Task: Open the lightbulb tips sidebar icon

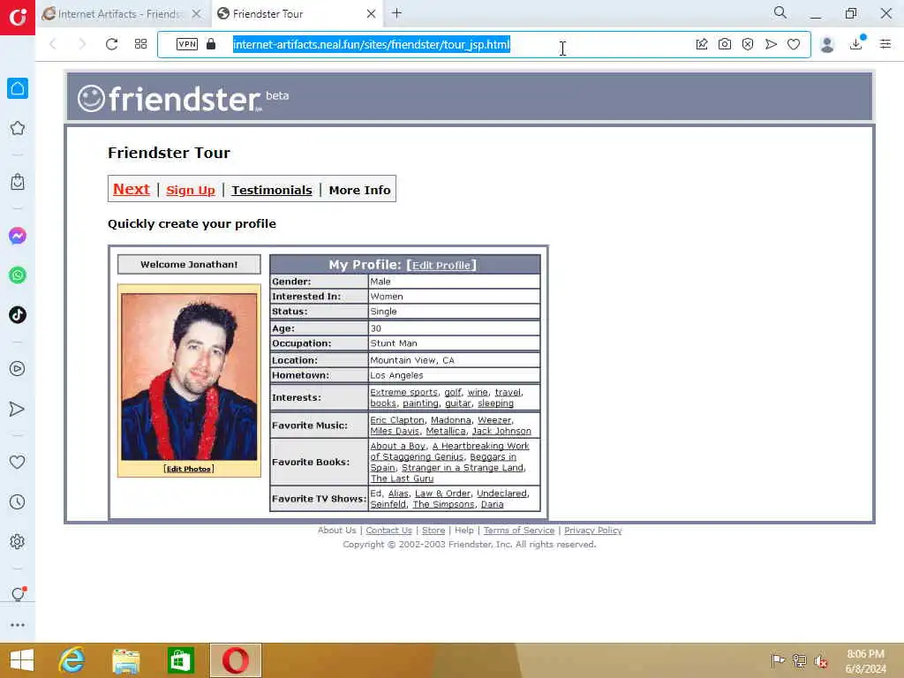Action: point(18,593)
